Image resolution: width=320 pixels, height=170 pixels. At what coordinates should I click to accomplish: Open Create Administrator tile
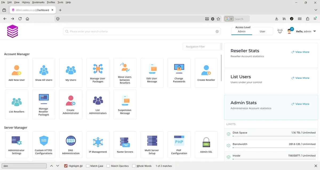point(71,104)
